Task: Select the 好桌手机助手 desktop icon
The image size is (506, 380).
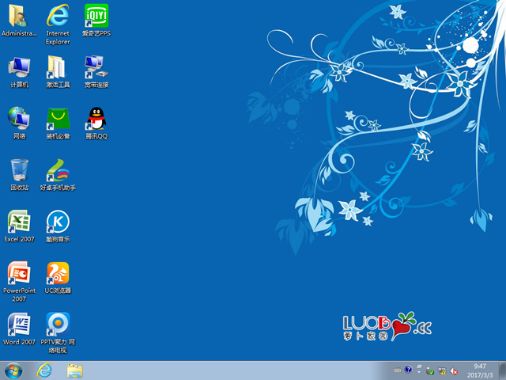Action: pos(57,170)
